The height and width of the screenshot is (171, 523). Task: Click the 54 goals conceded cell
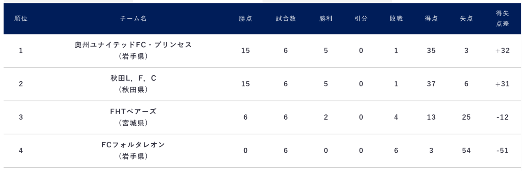pyautogui.click(x=466, y=151)
